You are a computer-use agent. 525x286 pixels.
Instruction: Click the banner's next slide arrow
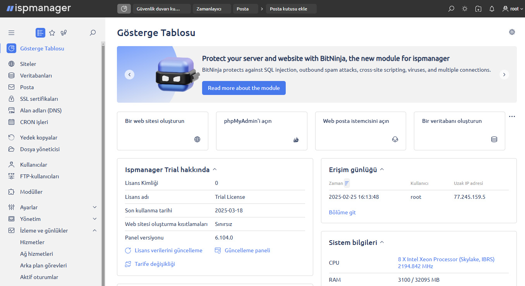tap(504, 74)
